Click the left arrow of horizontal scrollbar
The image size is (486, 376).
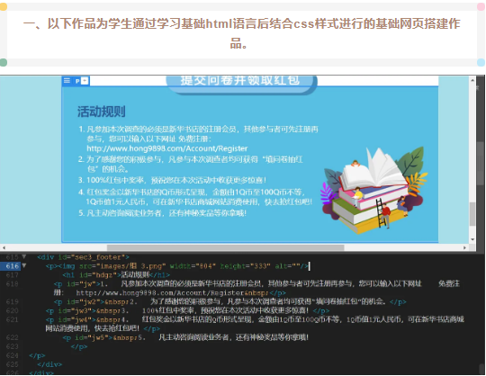click(4, 247)
